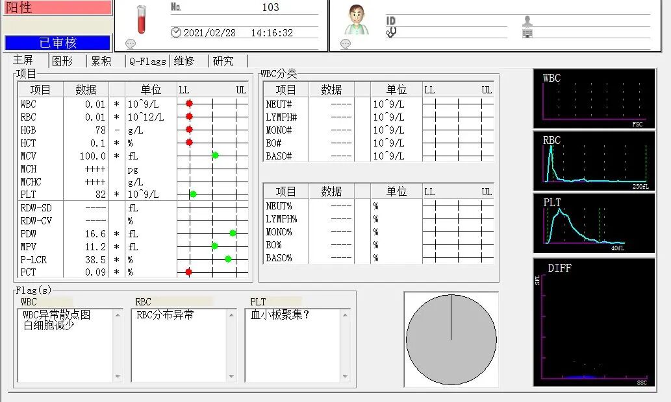
Task: Click the blue 已审核 status button
Action: 58,43
